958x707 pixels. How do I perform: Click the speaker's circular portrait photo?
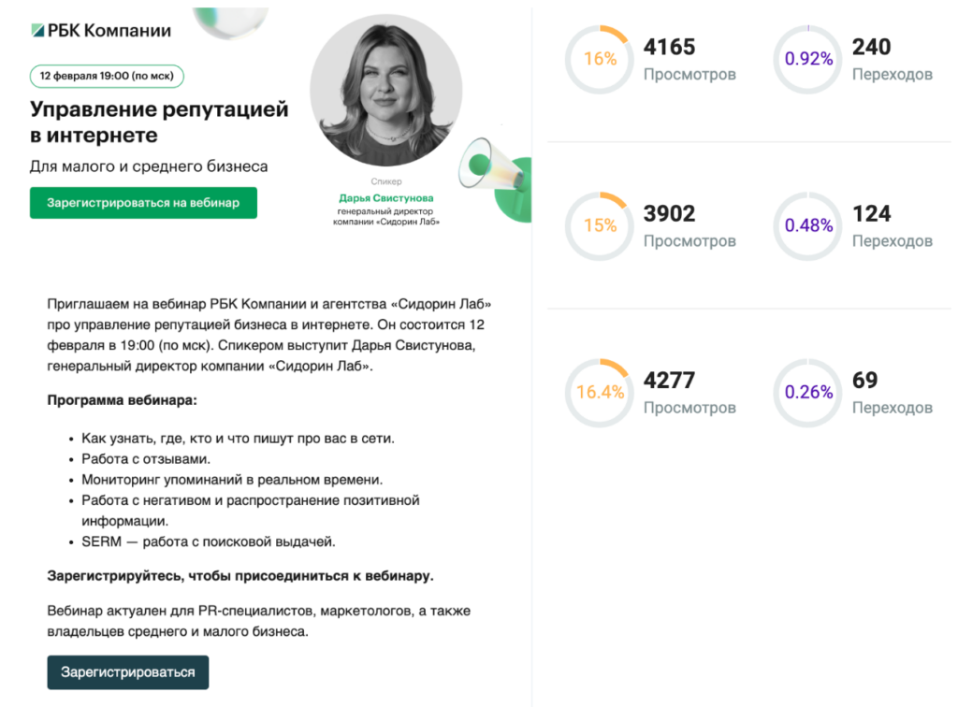pos(385,91)
